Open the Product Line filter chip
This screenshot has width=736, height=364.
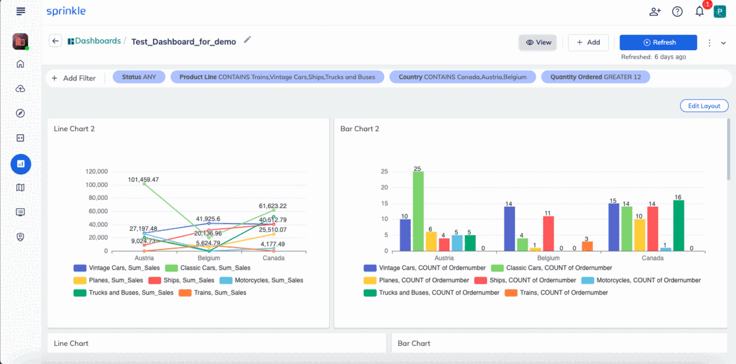(x=278, y=77)
